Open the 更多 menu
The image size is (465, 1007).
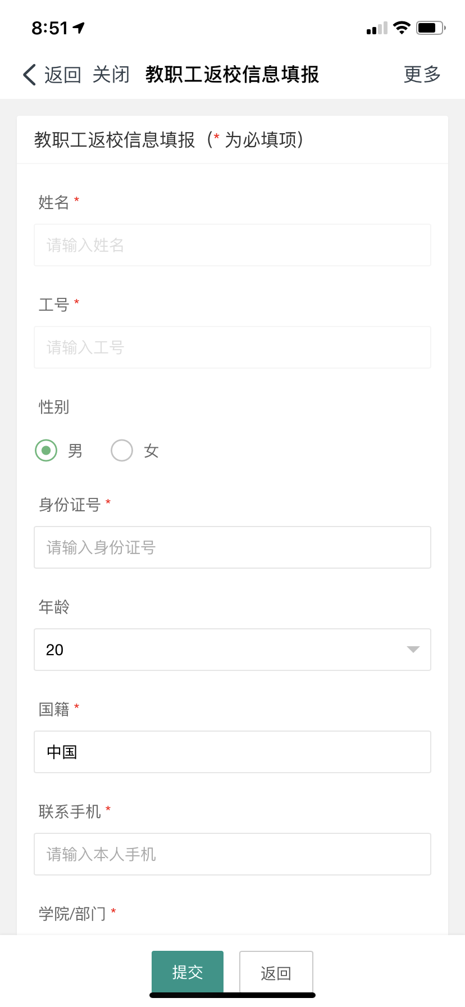coord(422,74)
